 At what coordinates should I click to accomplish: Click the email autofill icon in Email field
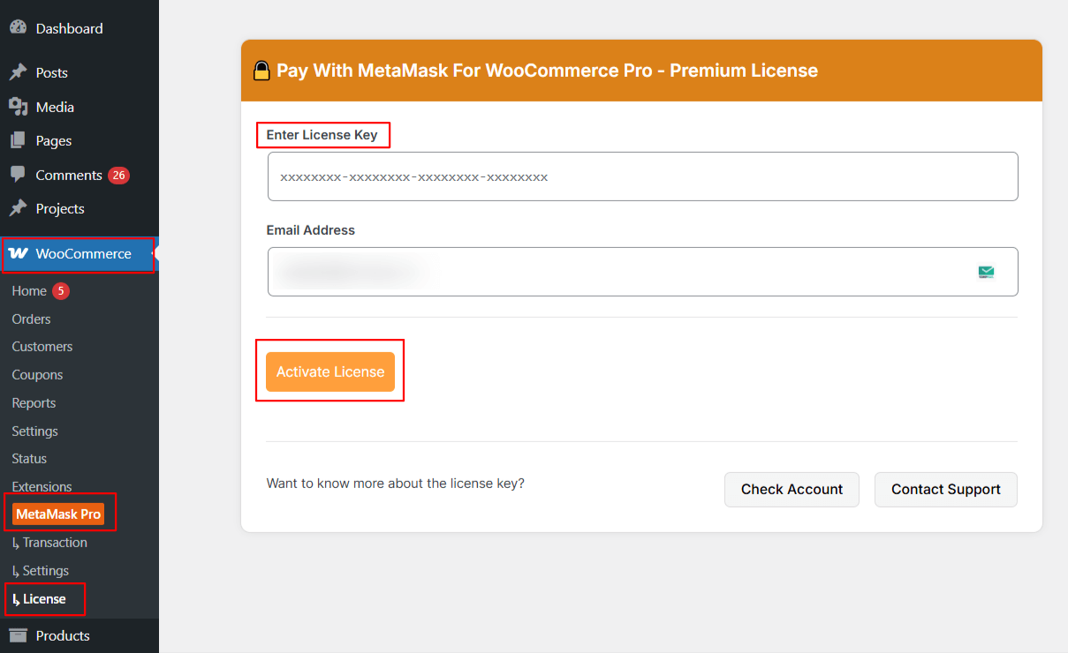coord(986,272)
